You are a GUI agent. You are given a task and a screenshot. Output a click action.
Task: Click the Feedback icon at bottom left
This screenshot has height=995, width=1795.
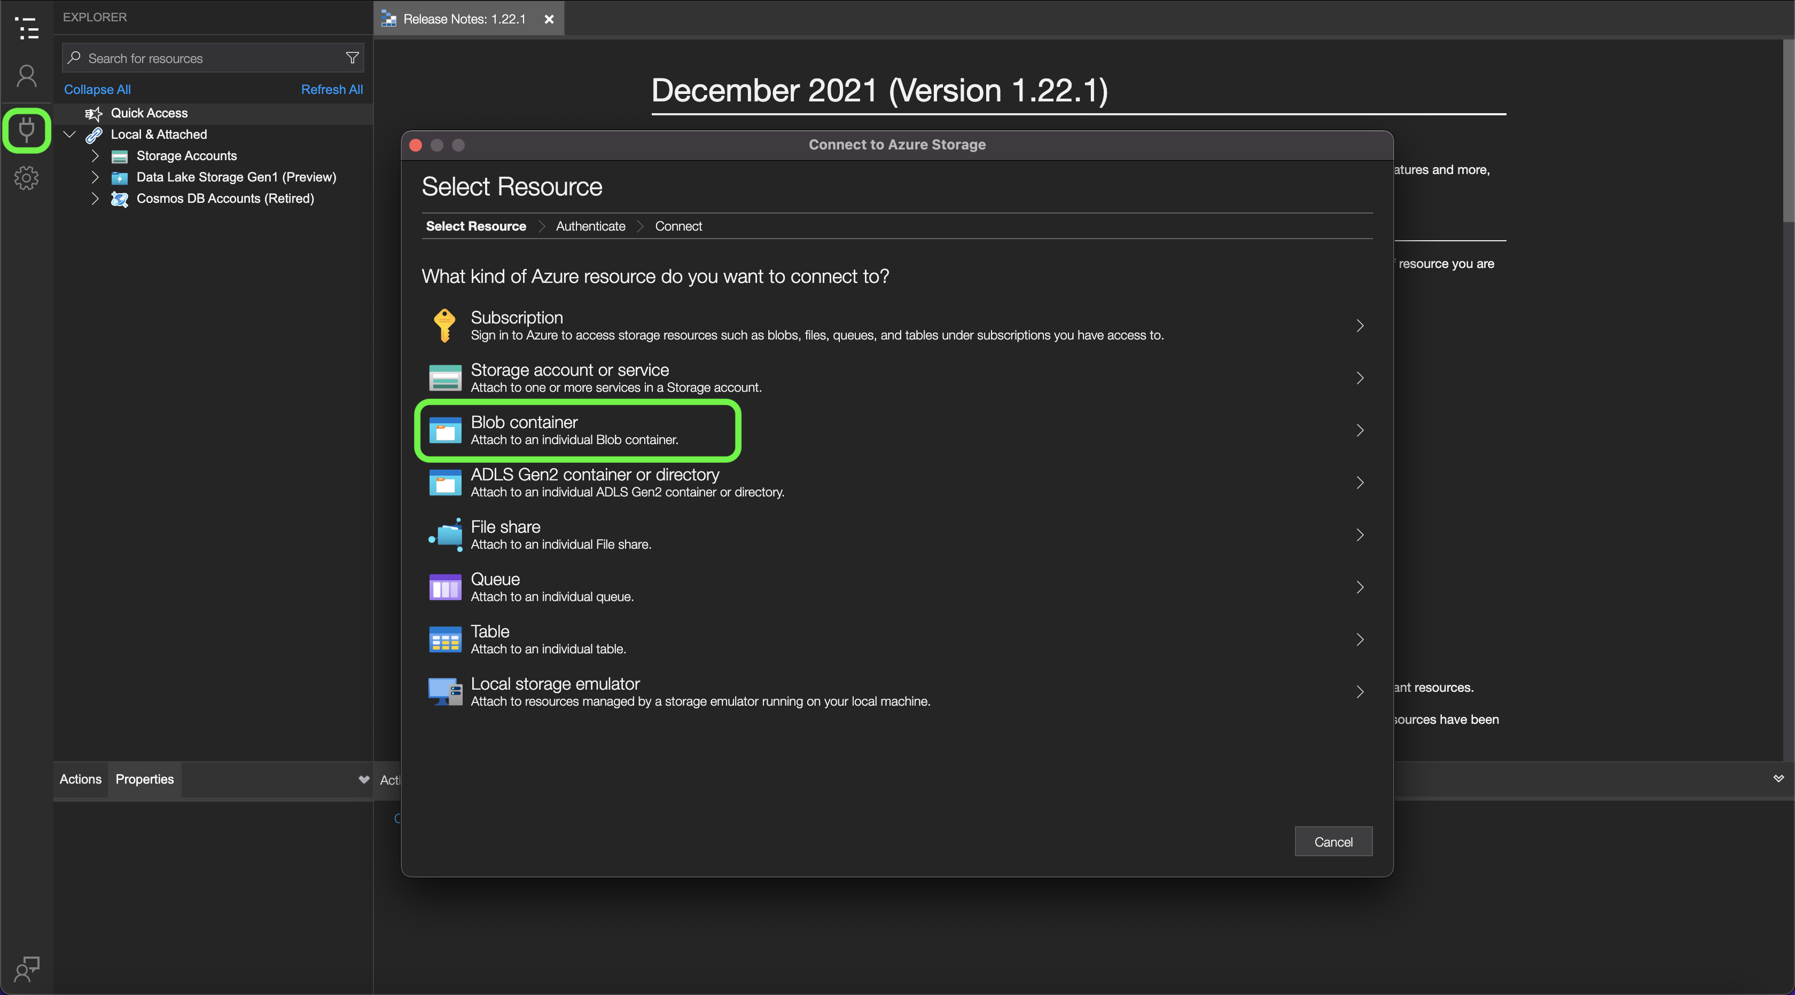tap(27, 968)
